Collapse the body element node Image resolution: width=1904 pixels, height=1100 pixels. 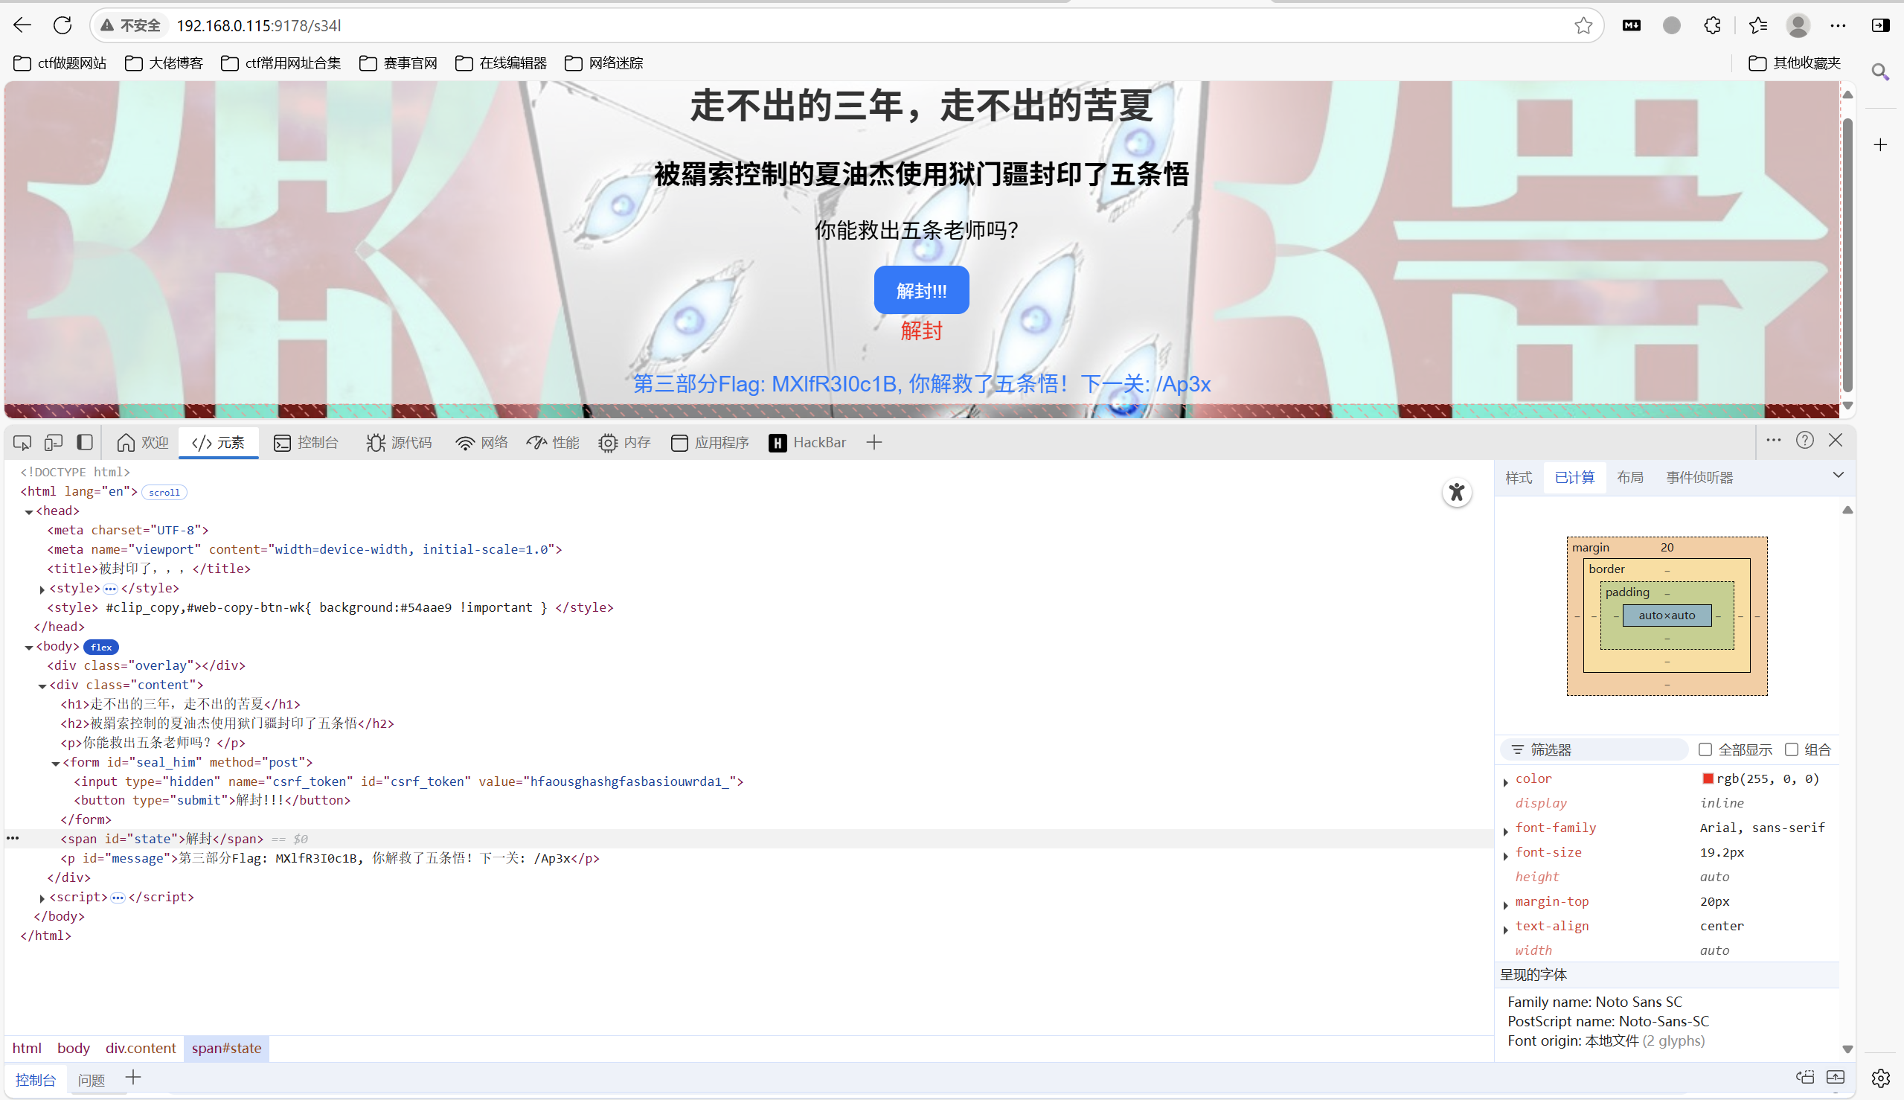[29, 647]
